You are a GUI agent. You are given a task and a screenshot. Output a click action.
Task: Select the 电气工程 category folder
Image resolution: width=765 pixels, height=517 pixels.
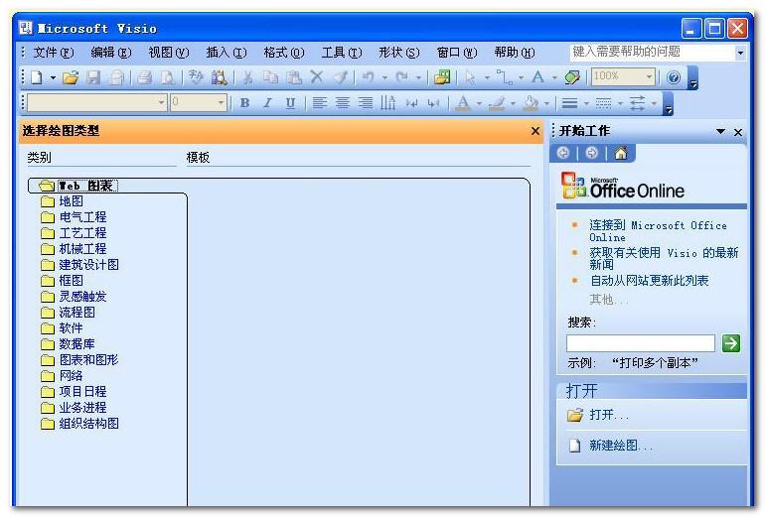(x=74, y=217)
